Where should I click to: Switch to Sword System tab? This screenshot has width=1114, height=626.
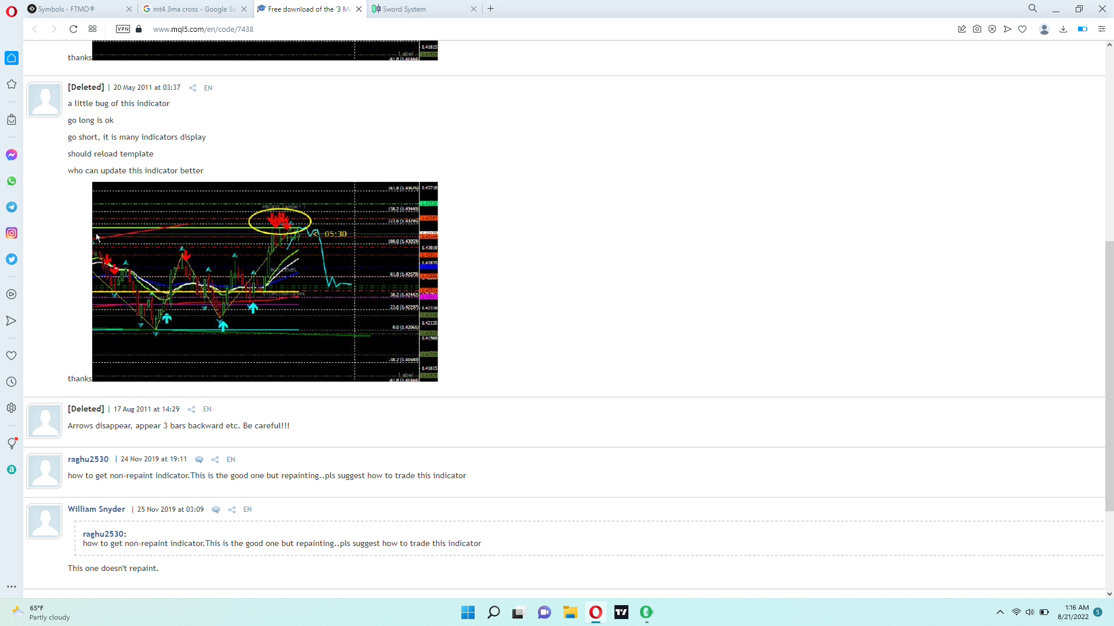[404, 9]
